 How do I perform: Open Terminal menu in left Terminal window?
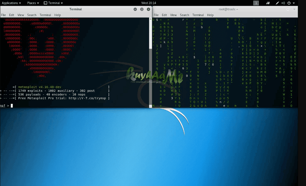[x=45, y=15]
